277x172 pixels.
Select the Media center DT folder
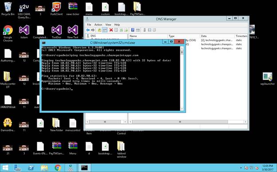click(8, 80)
